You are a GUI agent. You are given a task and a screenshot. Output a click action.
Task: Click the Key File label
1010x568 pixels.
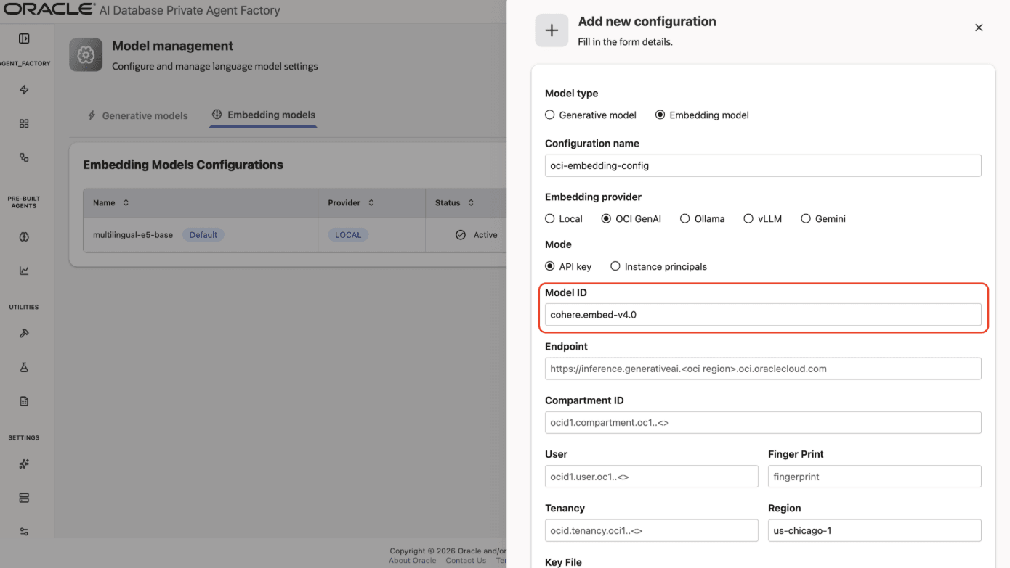pyautogui.click(x=564, y=562)
